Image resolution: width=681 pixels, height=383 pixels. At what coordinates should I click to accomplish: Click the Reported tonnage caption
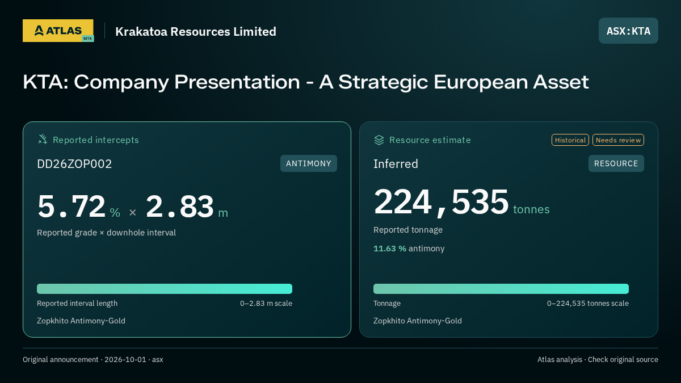point(408,230)
